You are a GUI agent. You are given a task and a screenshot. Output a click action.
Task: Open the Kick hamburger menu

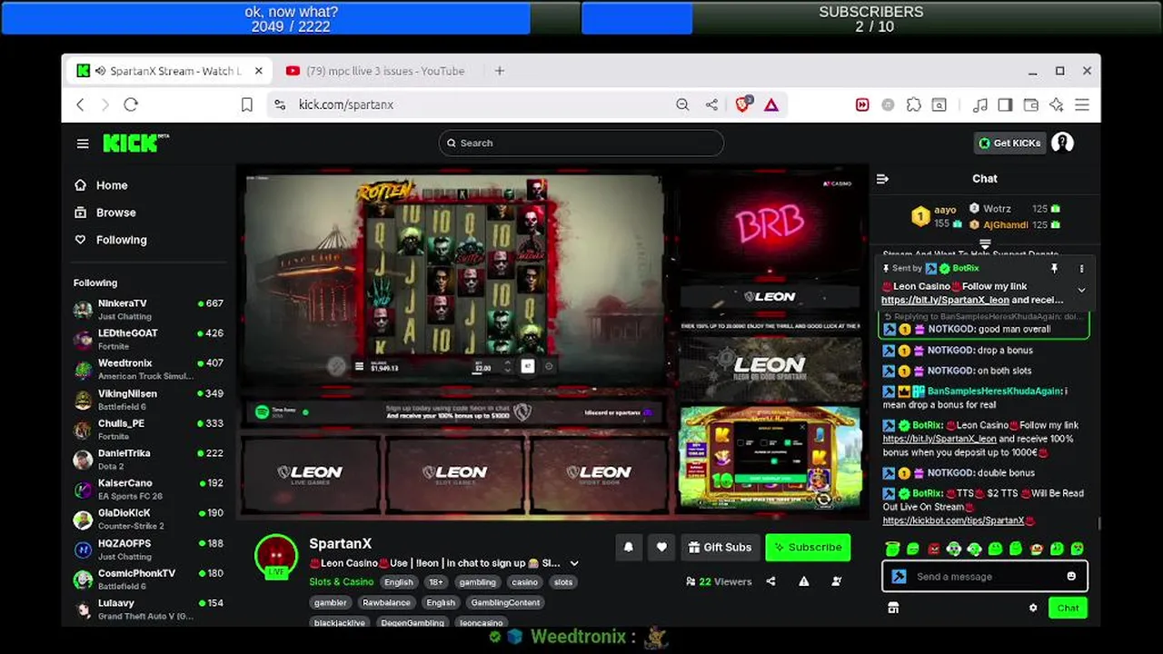(83, 144)
